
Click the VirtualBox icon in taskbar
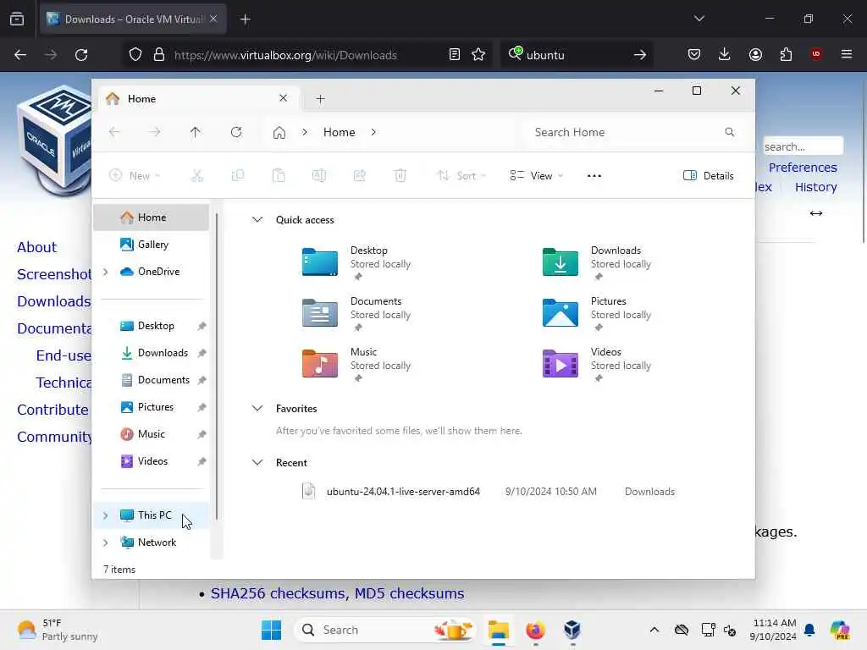click(x=572, y=630)
